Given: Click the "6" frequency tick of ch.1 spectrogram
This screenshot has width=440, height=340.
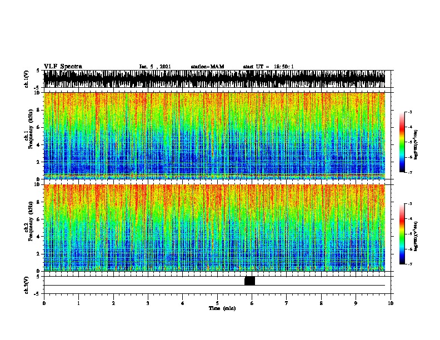Looking at the screenshot, I should click(39, 127).
